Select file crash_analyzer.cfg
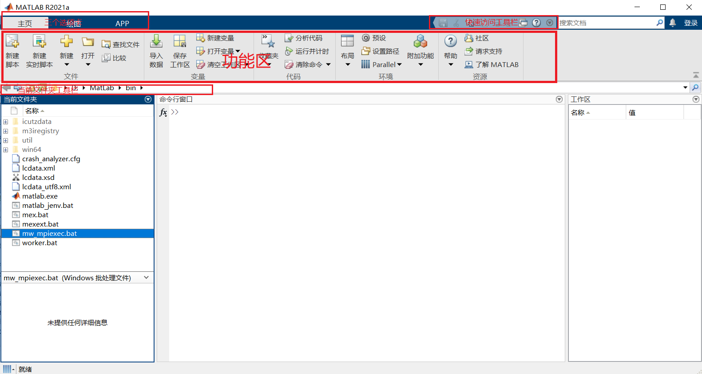Viewport: 702px width, 374px height. tap(51, 159)
